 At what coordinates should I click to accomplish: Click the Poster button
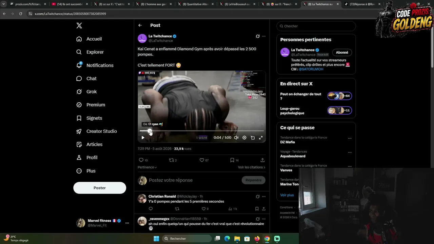pyautogui.click(x=100, y=188)
